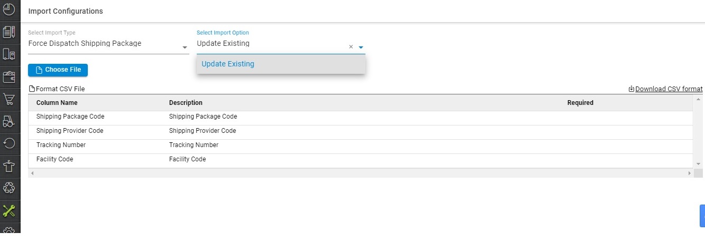Click the Column Name table header
This screenshot has width=705, height=242.
tap(57, 103)
